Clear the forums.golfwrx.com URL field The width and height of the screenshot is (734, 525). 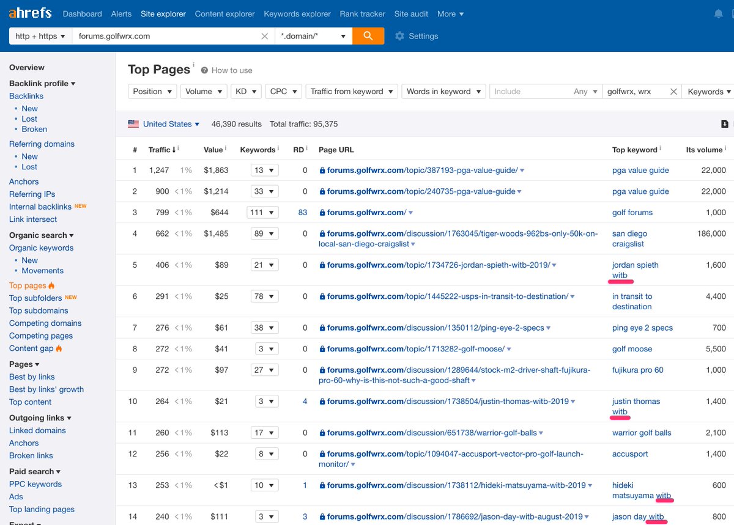265,36
